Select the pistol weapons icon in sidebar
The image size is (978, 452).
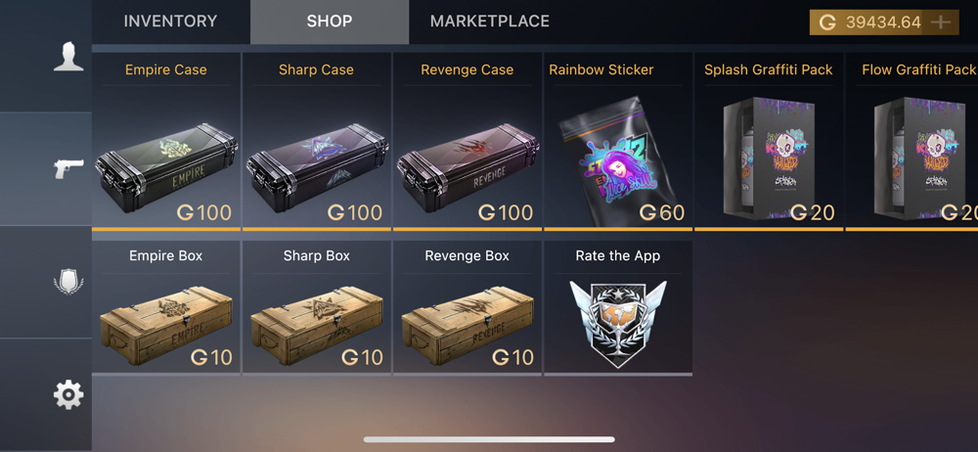69,169
